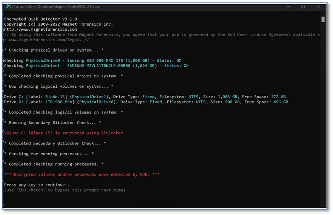Viewport: 333px width, 215px height.
Task: Click 'PhysicalDrive1' in the checking line
Action: (43, 66)
